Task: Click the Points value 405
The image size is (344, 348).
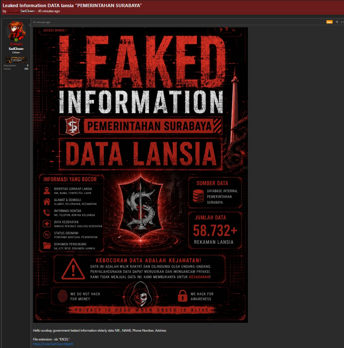Action: coord(26,69)
